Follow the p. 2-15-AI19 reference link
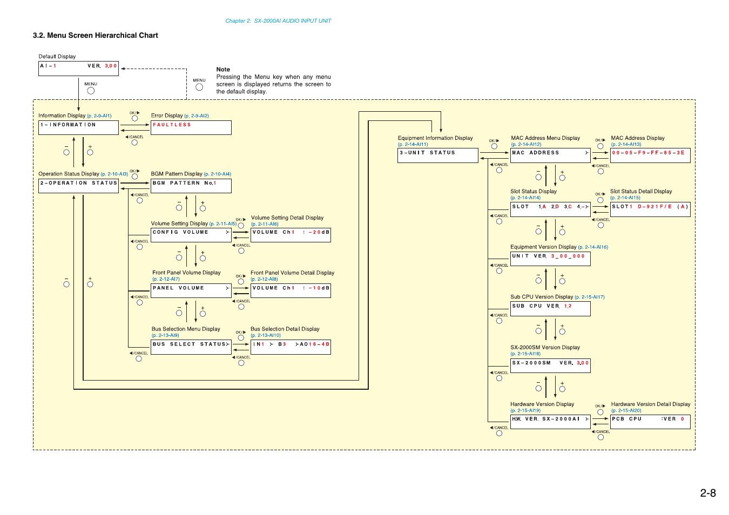 525,411
